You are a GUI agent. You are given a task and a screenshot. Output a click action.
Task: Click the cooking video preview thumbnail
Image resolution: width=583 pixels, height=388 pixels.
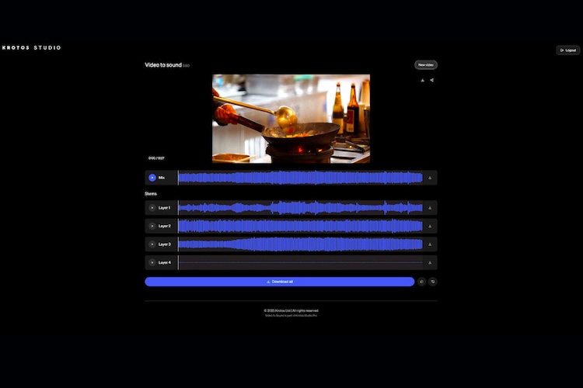coord(291,119)
